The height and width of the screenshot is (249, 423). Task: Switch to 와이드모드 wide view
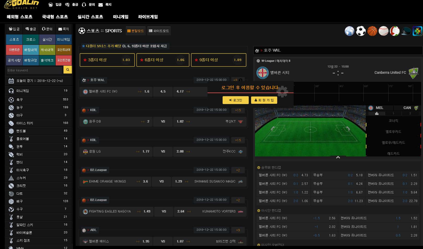coord(159,31)
